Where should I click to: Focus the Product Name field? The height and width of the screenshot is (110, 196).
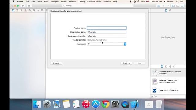(x=107, y=28)
